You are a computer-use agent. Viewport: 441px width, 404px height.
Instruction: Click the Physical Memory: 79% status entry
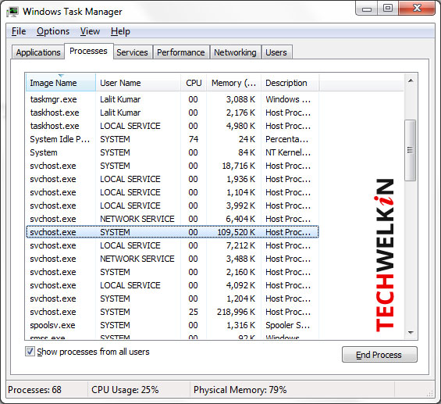point(240,390)
